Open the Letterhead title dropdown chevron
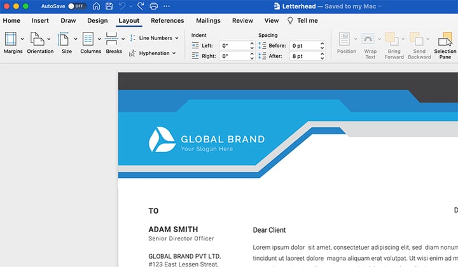The image size is (458, 267). click(x=379, y=6)
